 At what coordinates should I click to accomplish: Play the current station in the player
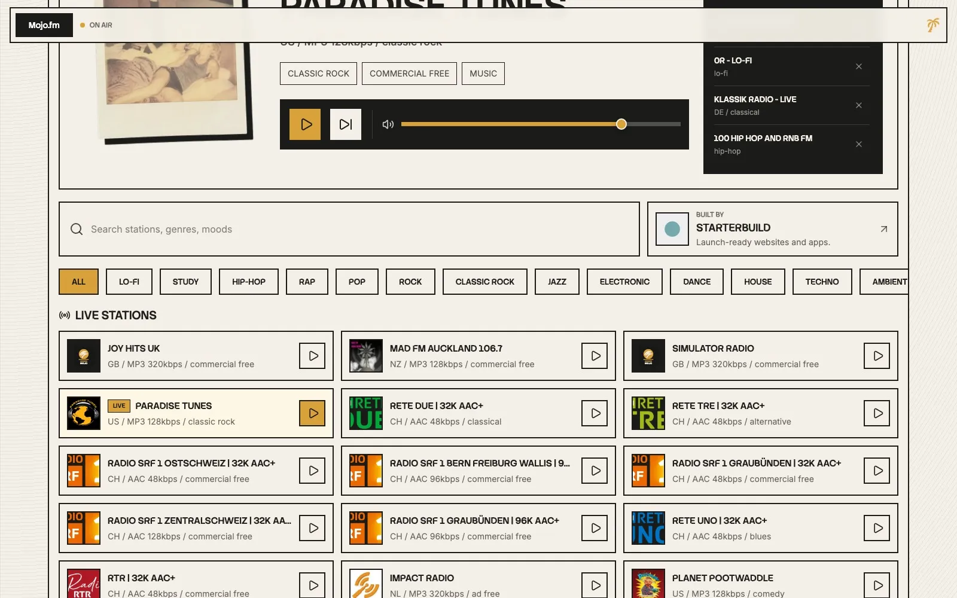pos(305,124)
